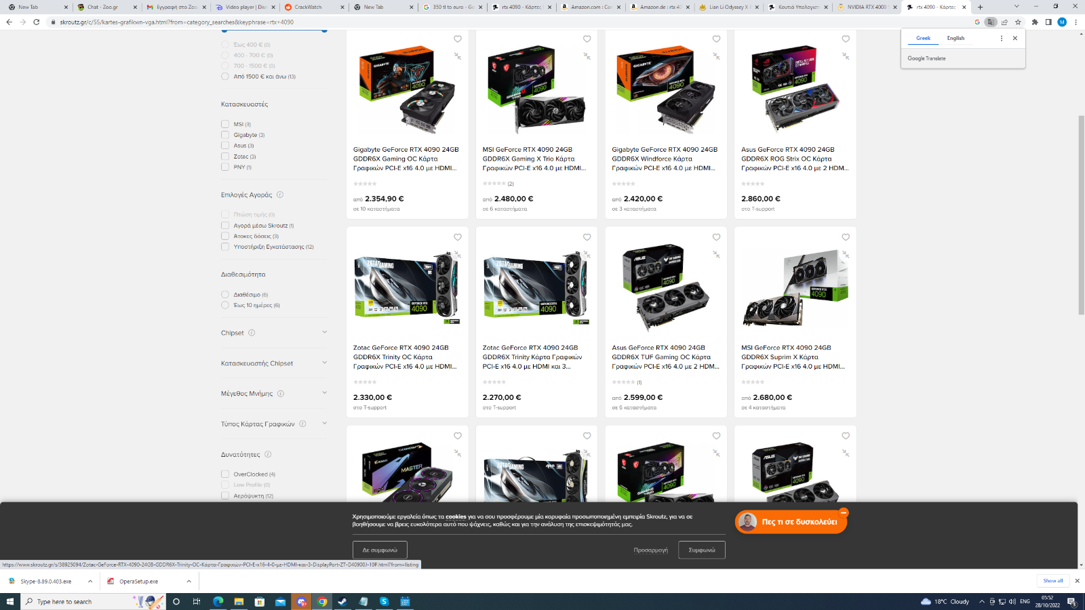Image resolution: width=1085 pixels, height=610 pixels.
Task: Select Διαθέσιμο availability option
Action: (x=225, y=294)
